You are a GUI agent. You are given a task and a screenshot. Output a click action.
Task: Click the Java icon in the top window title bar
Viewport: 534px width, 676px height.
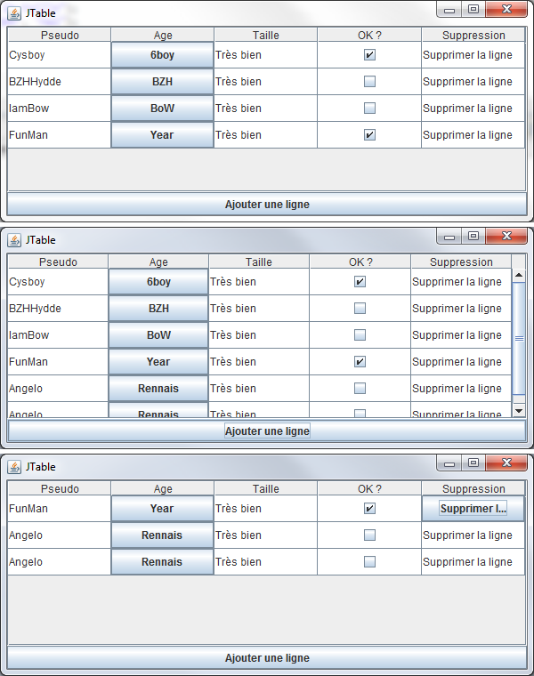coord(14,13)
